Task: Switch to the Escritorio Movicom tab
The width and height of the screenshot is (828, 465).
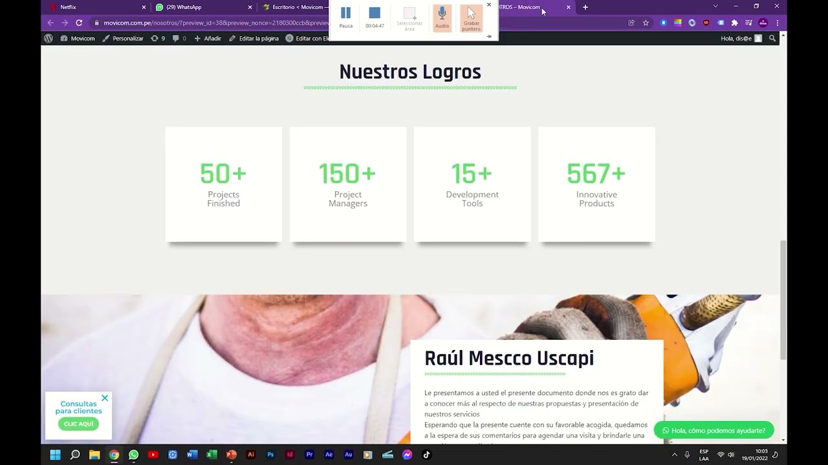Action: click(x=294, y=7)
